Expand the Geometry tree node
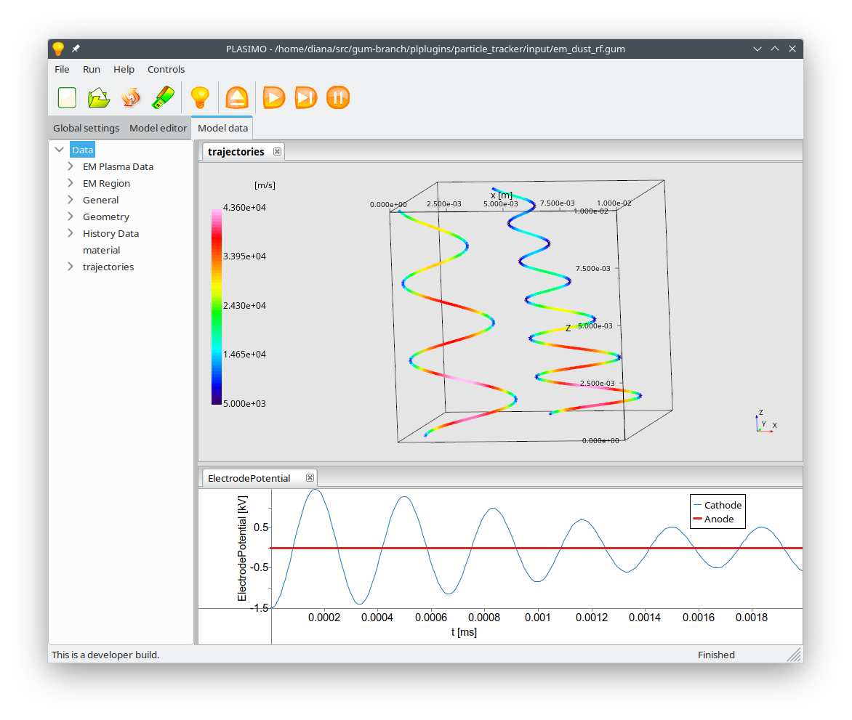The height and width of the screenshot is (720, 852). [71, 217]
